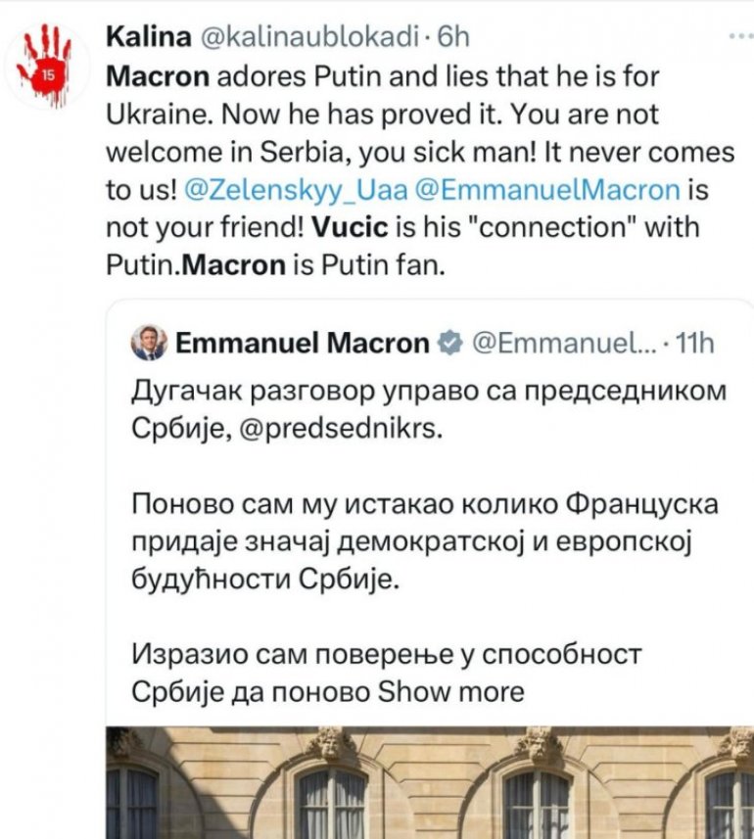Expand quoted tweet with Show more
Viewport: 754px width, 839px height.
pyautogui.click(x=450, y=691)
